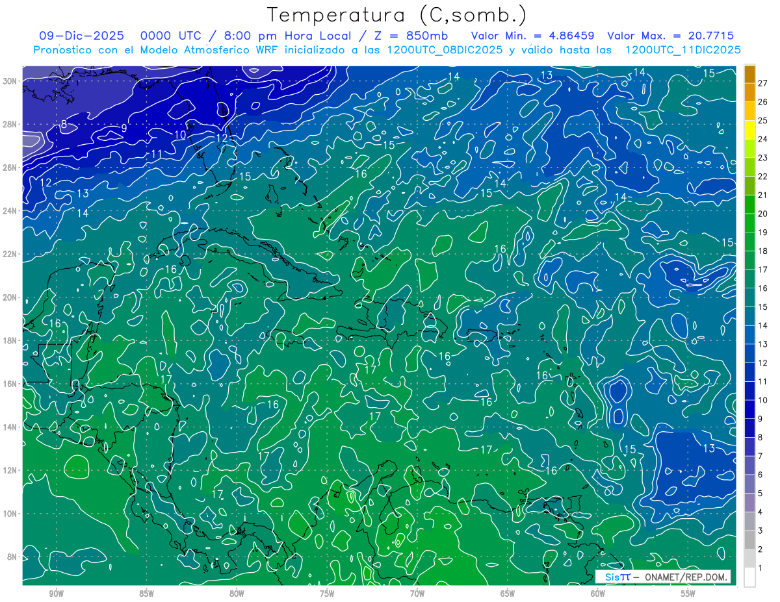
Task: Click legend value 23 on color scale
Action: 763,158
